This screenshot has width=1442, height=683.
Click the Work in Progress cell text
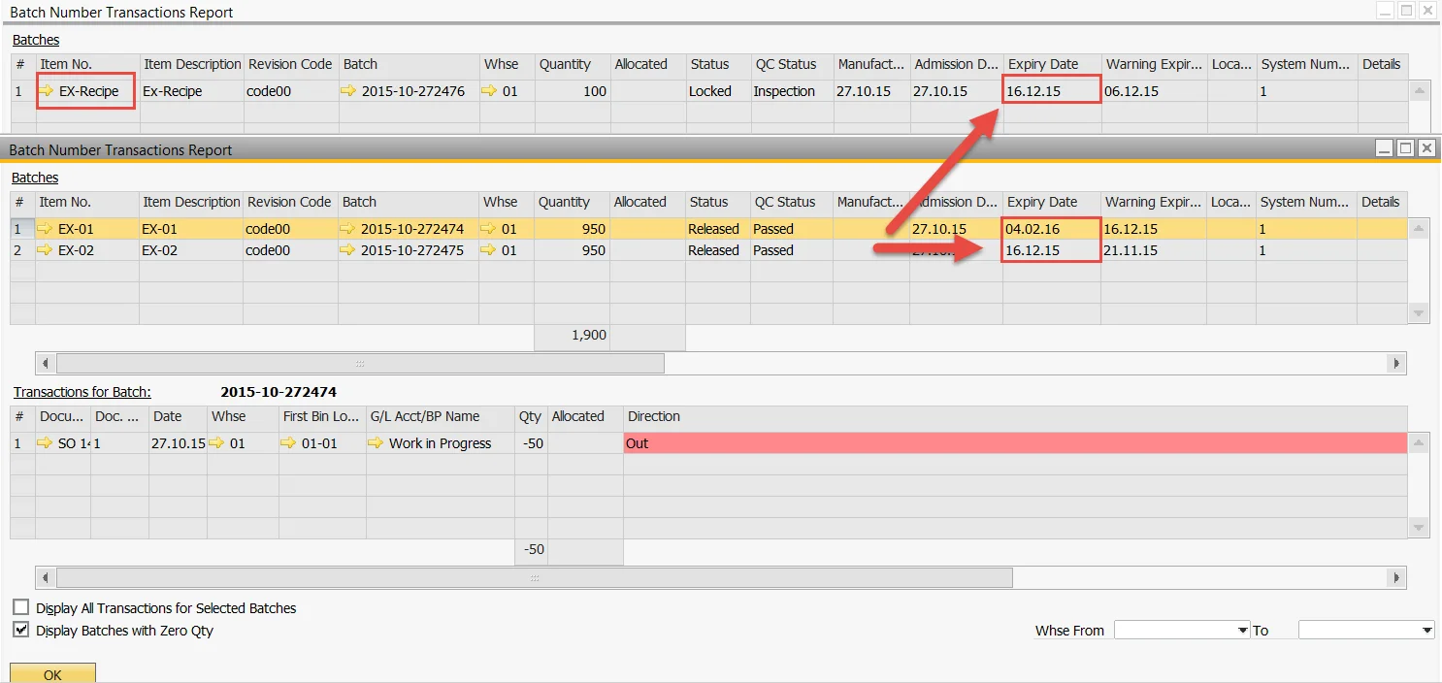(x=440, y=443)
